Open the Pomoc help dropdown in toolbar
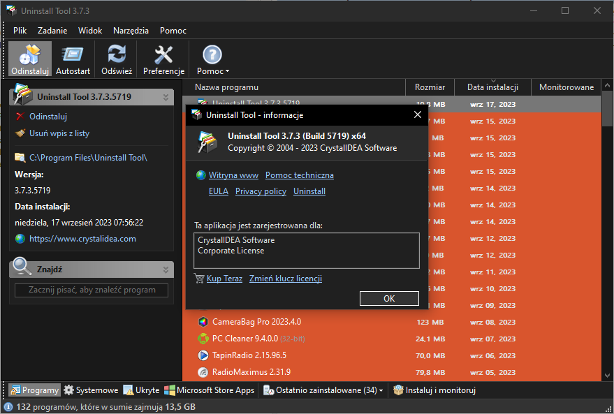Viewport: 614px width, 414px height. coord(212,59)
